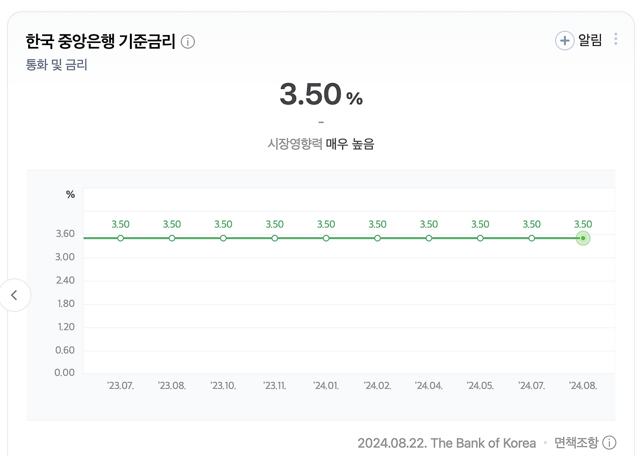Click the plus icon beside 알림
Image resolution: width=642 pixels, height=456 pixels.
pos(565,40)
